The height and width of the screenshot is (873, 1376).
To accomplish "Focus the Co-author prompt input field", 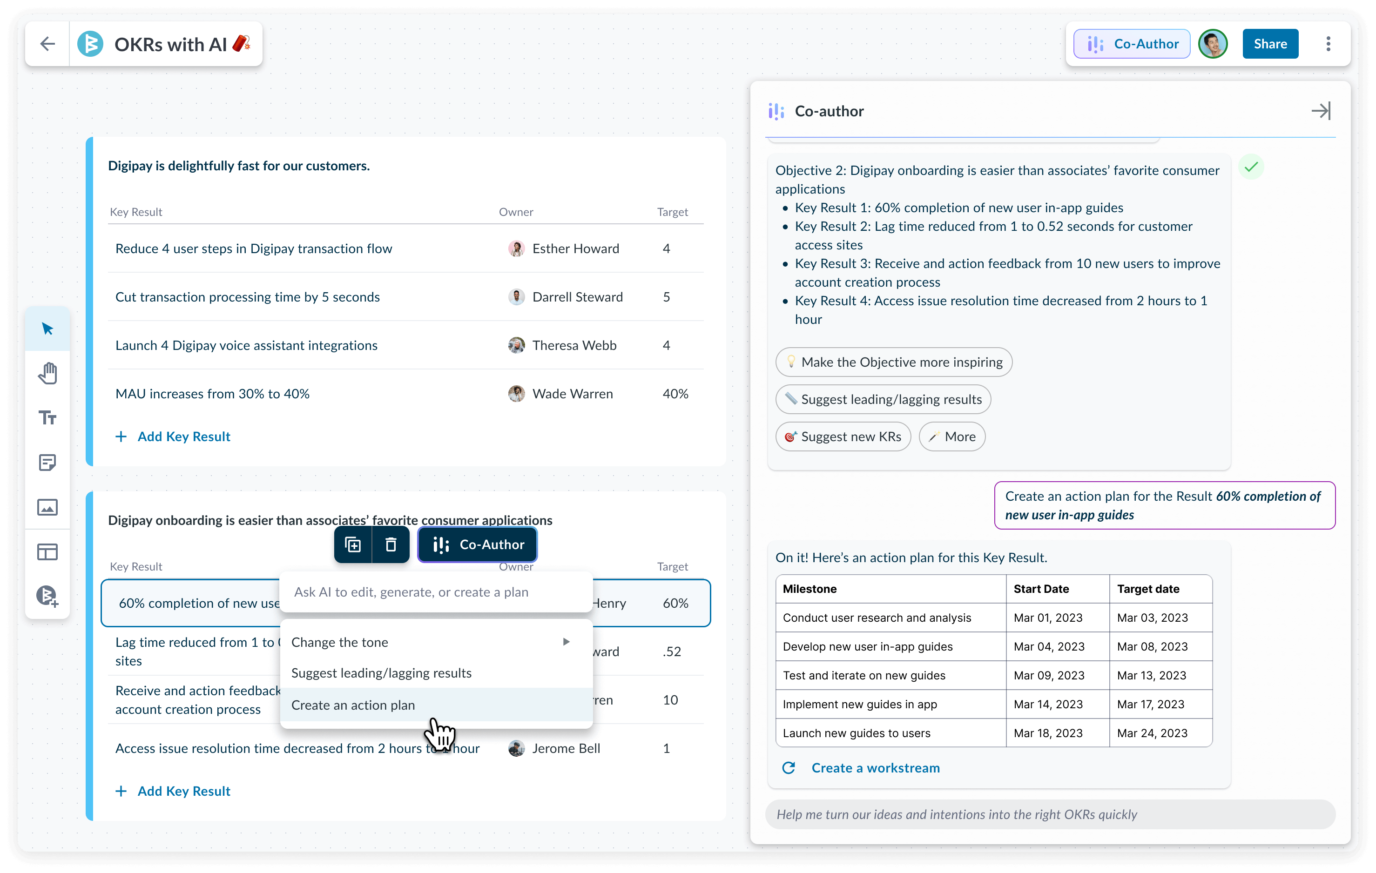I will tap(1050, 814).
